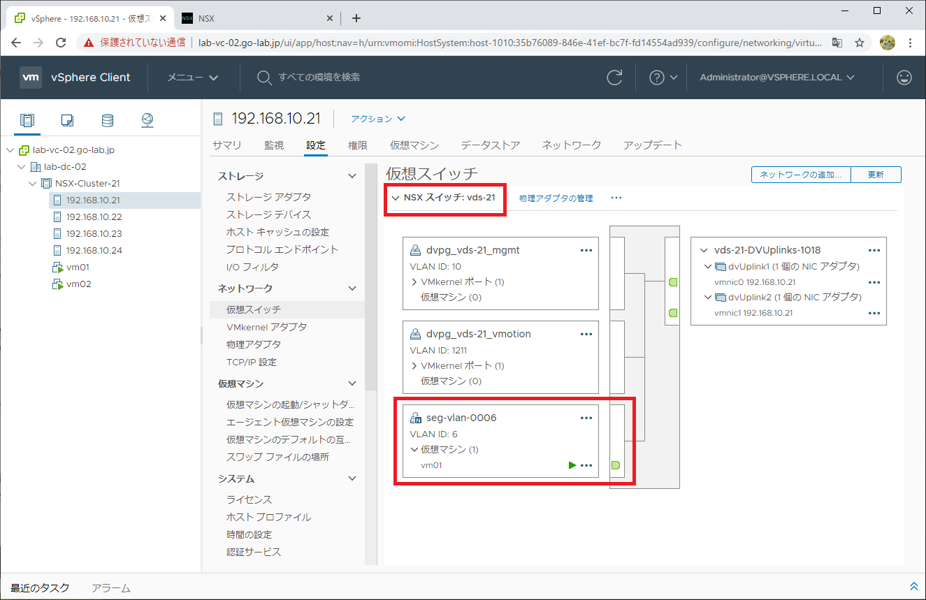Collapse dvUplink2 adapter list
Viewport: 926px width, 600px height.
click(707, 297)
